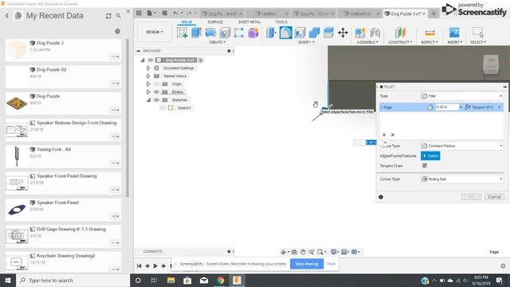Viewport: 510px width, 287px height.
Task: Open the Tangent (G1) continuity dropdown
Action: [x=483, y=107]
